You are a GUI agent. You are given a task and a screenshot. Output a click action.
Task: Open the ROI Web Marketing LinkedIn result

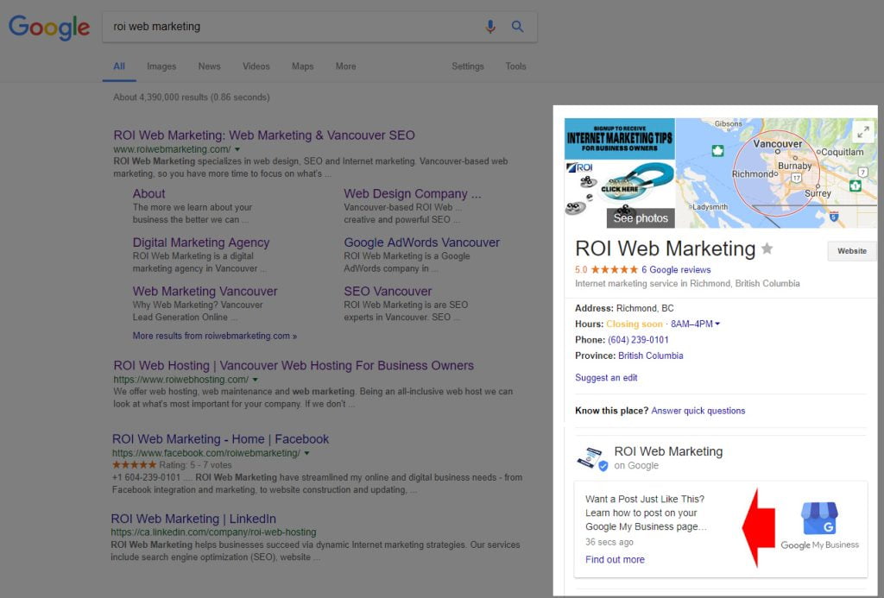tap(193, 519)
